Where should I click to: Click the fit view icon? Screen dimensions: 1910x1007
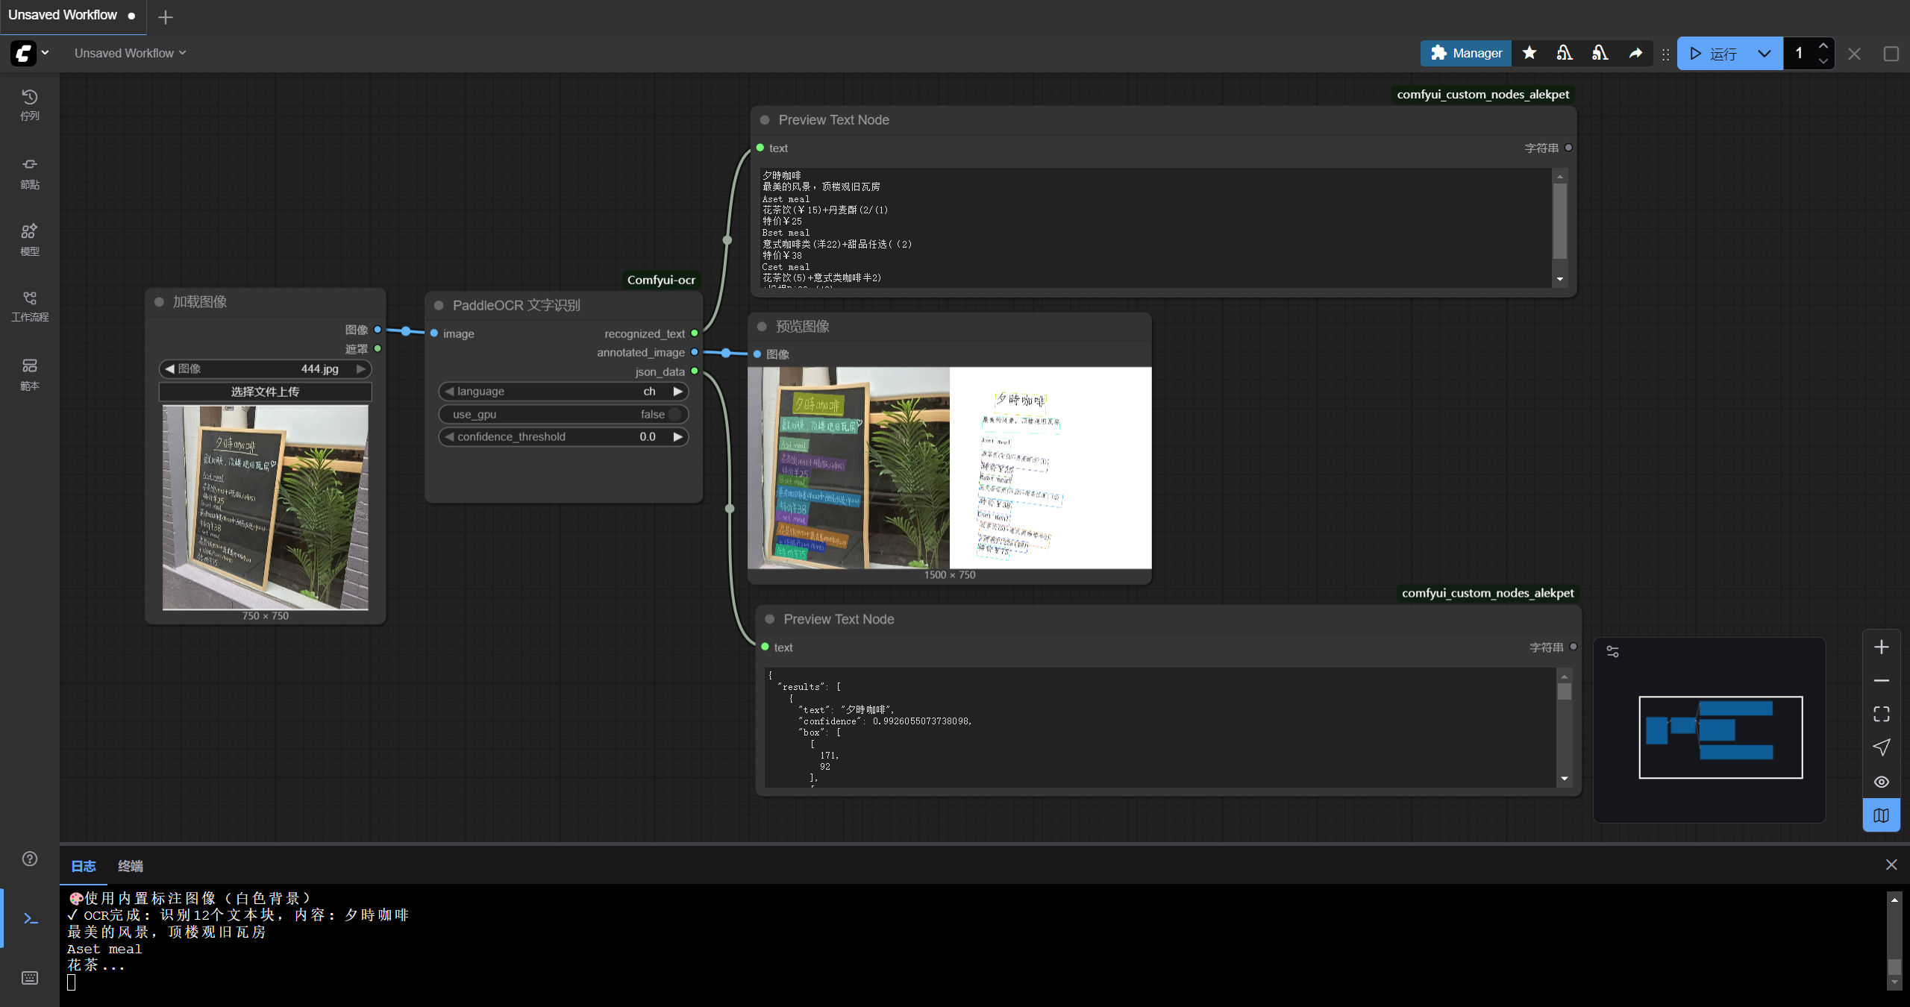tap(1881, 714)
